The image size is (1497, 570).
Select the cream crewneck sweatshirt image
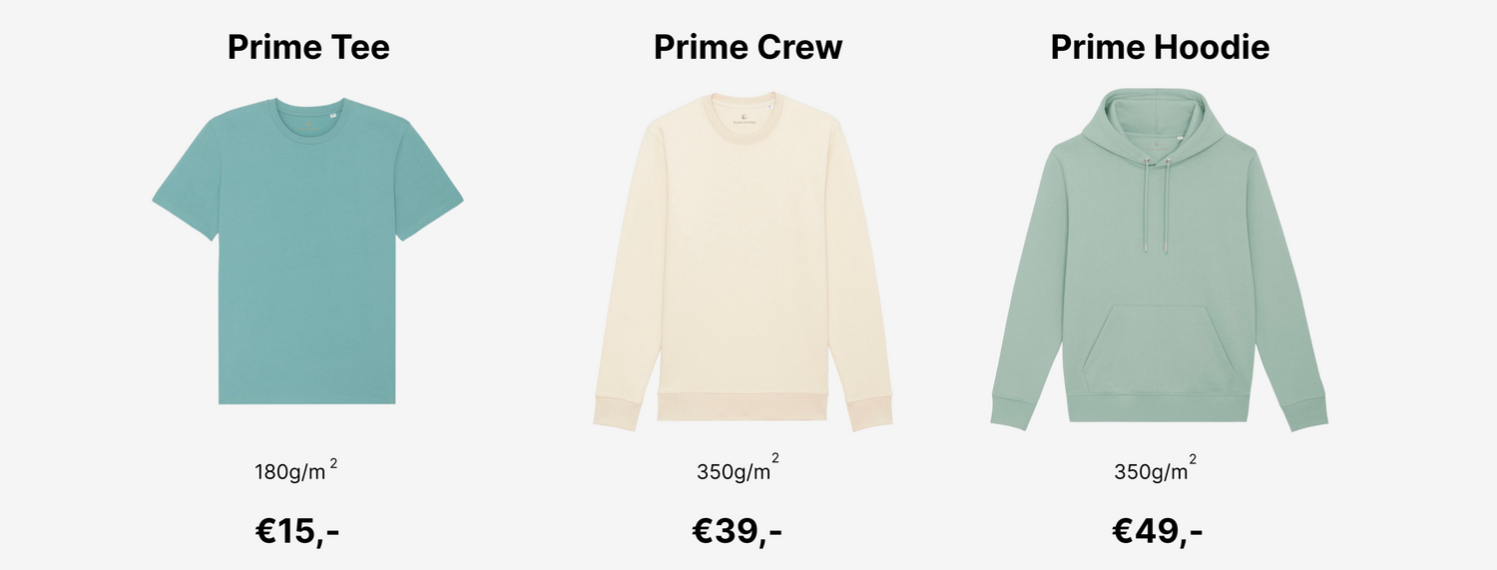744,262
